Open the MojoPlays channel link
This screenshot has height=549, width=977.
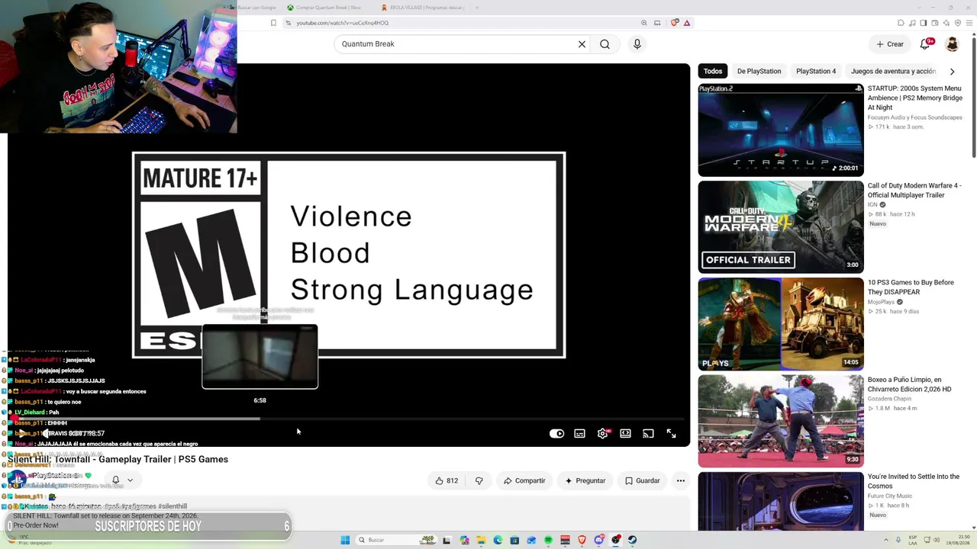(x=881, y=302)
